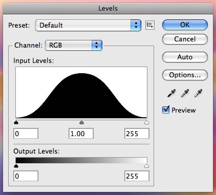Toggle the Preview checkbox
The width and height of the screenshot is (216, 195).
(x=166, y=110)
